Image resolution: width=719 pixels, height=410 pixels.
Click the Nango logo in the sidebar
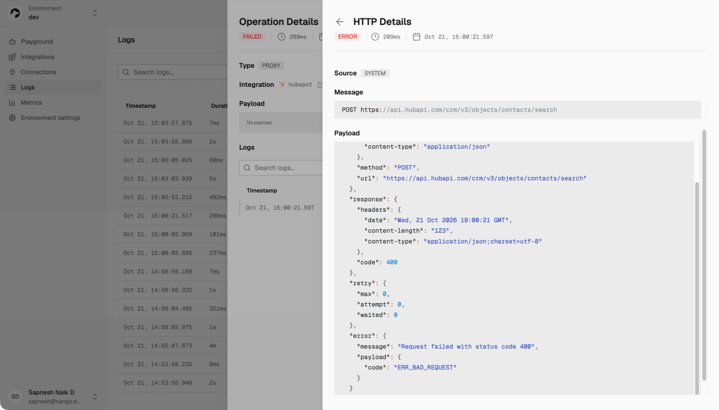[15, 13]
